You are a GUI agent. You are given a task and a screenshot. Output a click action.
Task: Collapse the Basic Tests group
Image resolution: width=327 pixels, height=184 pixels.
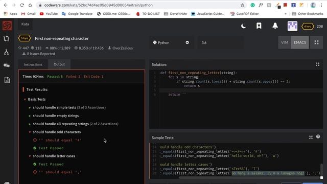click(25, 99)
